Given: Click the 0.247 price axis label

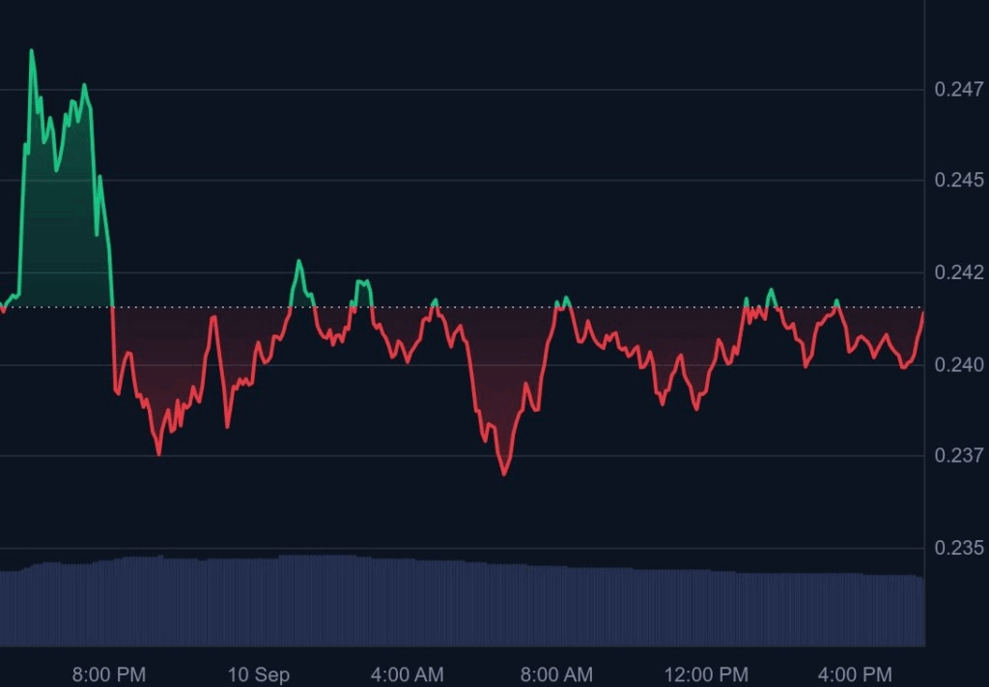Looking at the screenshot, I should coord(959,89).
